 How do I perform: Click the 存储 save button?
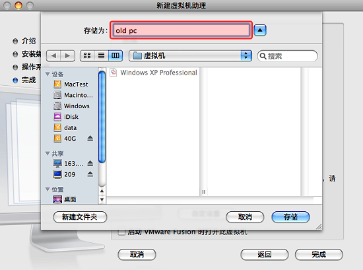(290, 217)
